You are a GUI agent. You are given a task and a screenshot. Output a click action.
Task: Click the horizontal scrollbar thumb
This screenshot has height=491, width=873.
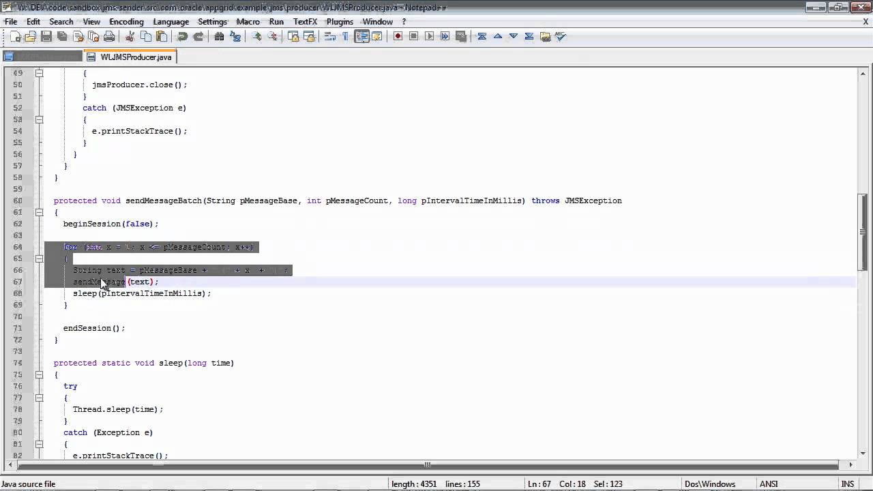(428, 465)
